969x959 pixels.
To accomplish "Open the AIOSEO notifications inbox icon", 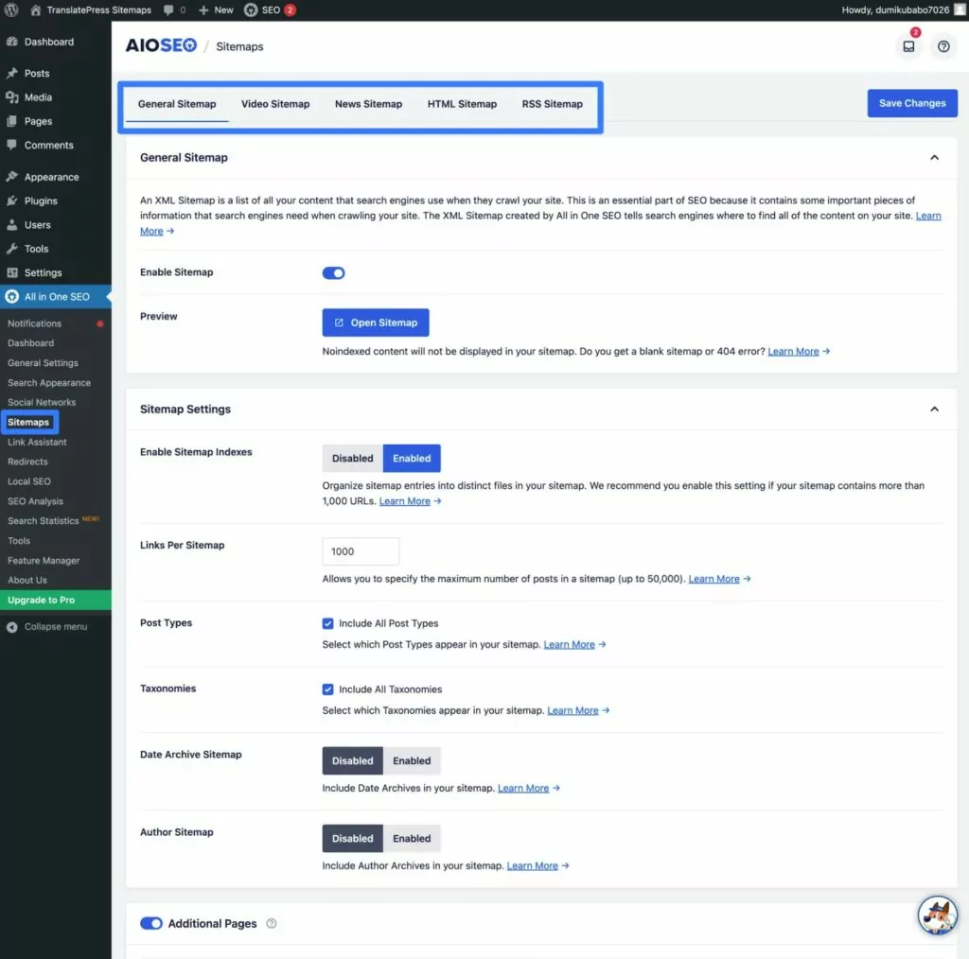I will click(908, 46).
